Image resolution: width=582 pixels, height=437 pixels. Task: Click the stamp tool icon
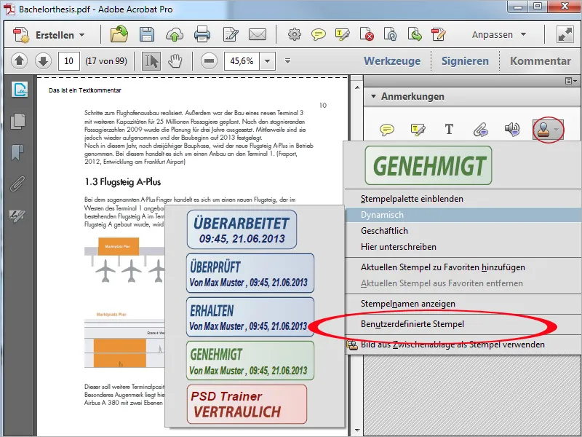click(x=543, y=130)
